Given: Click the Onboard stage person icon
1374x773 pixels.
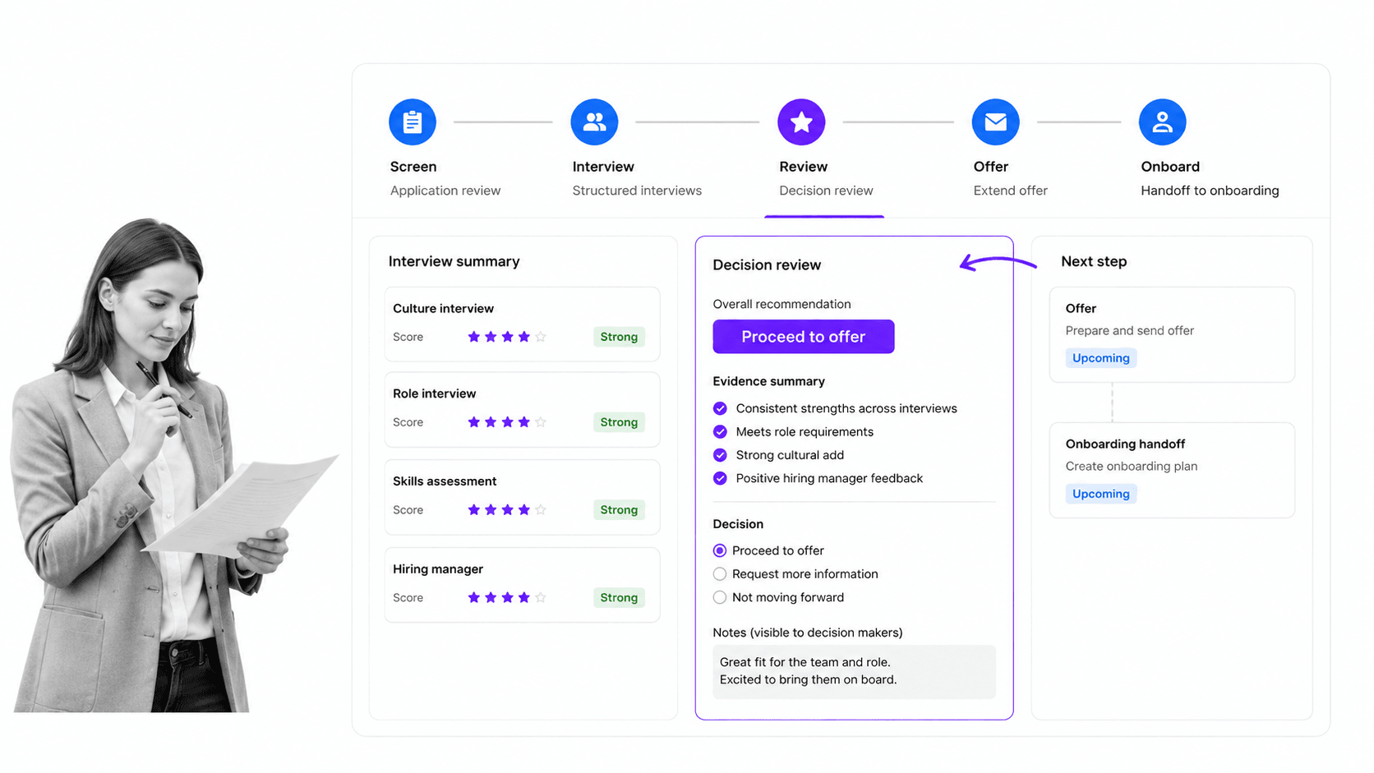Looking at the screenshot, I should tap(1162, 122).
